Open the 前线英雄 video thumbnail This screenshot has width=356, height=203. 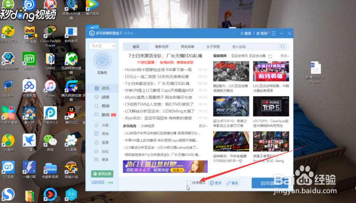pos(271,71)
